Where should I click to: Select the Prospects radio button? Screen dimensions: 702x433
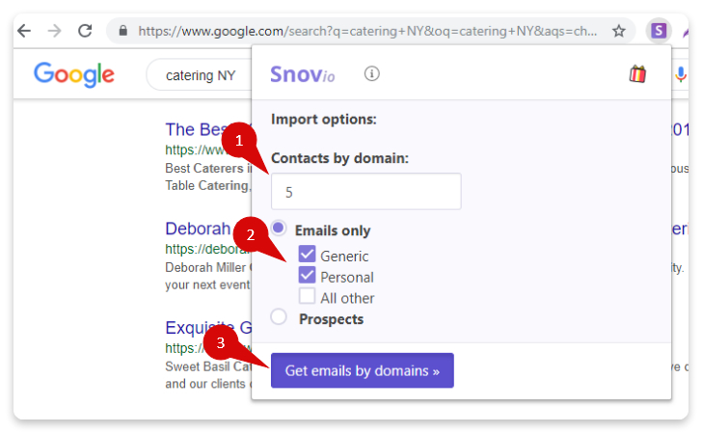(279, 317)
